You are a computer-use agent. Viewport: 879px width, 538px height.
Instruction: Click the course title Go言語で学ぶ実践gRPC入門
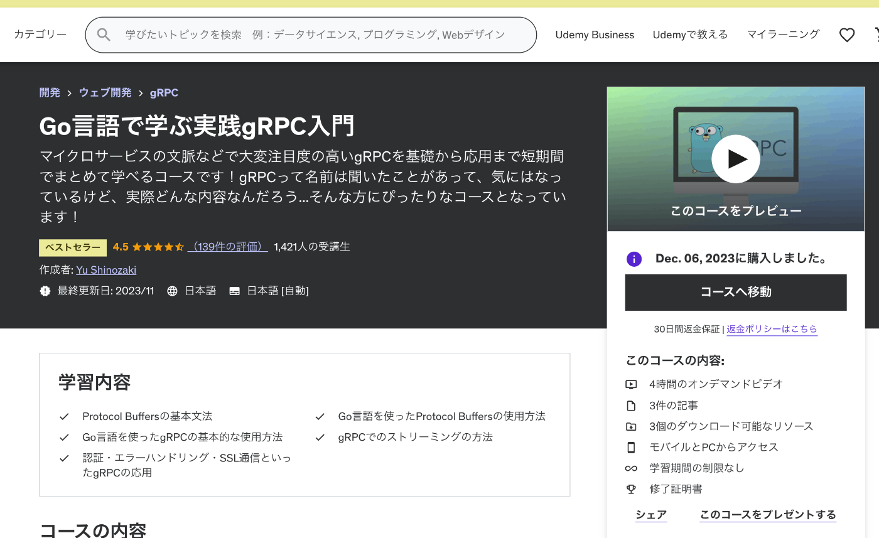pyautogui.click(x=197, y=126)
